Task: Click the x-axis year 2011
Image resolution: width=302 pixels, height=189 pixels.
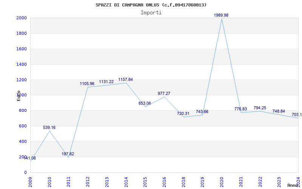Action: click(68, 182)
